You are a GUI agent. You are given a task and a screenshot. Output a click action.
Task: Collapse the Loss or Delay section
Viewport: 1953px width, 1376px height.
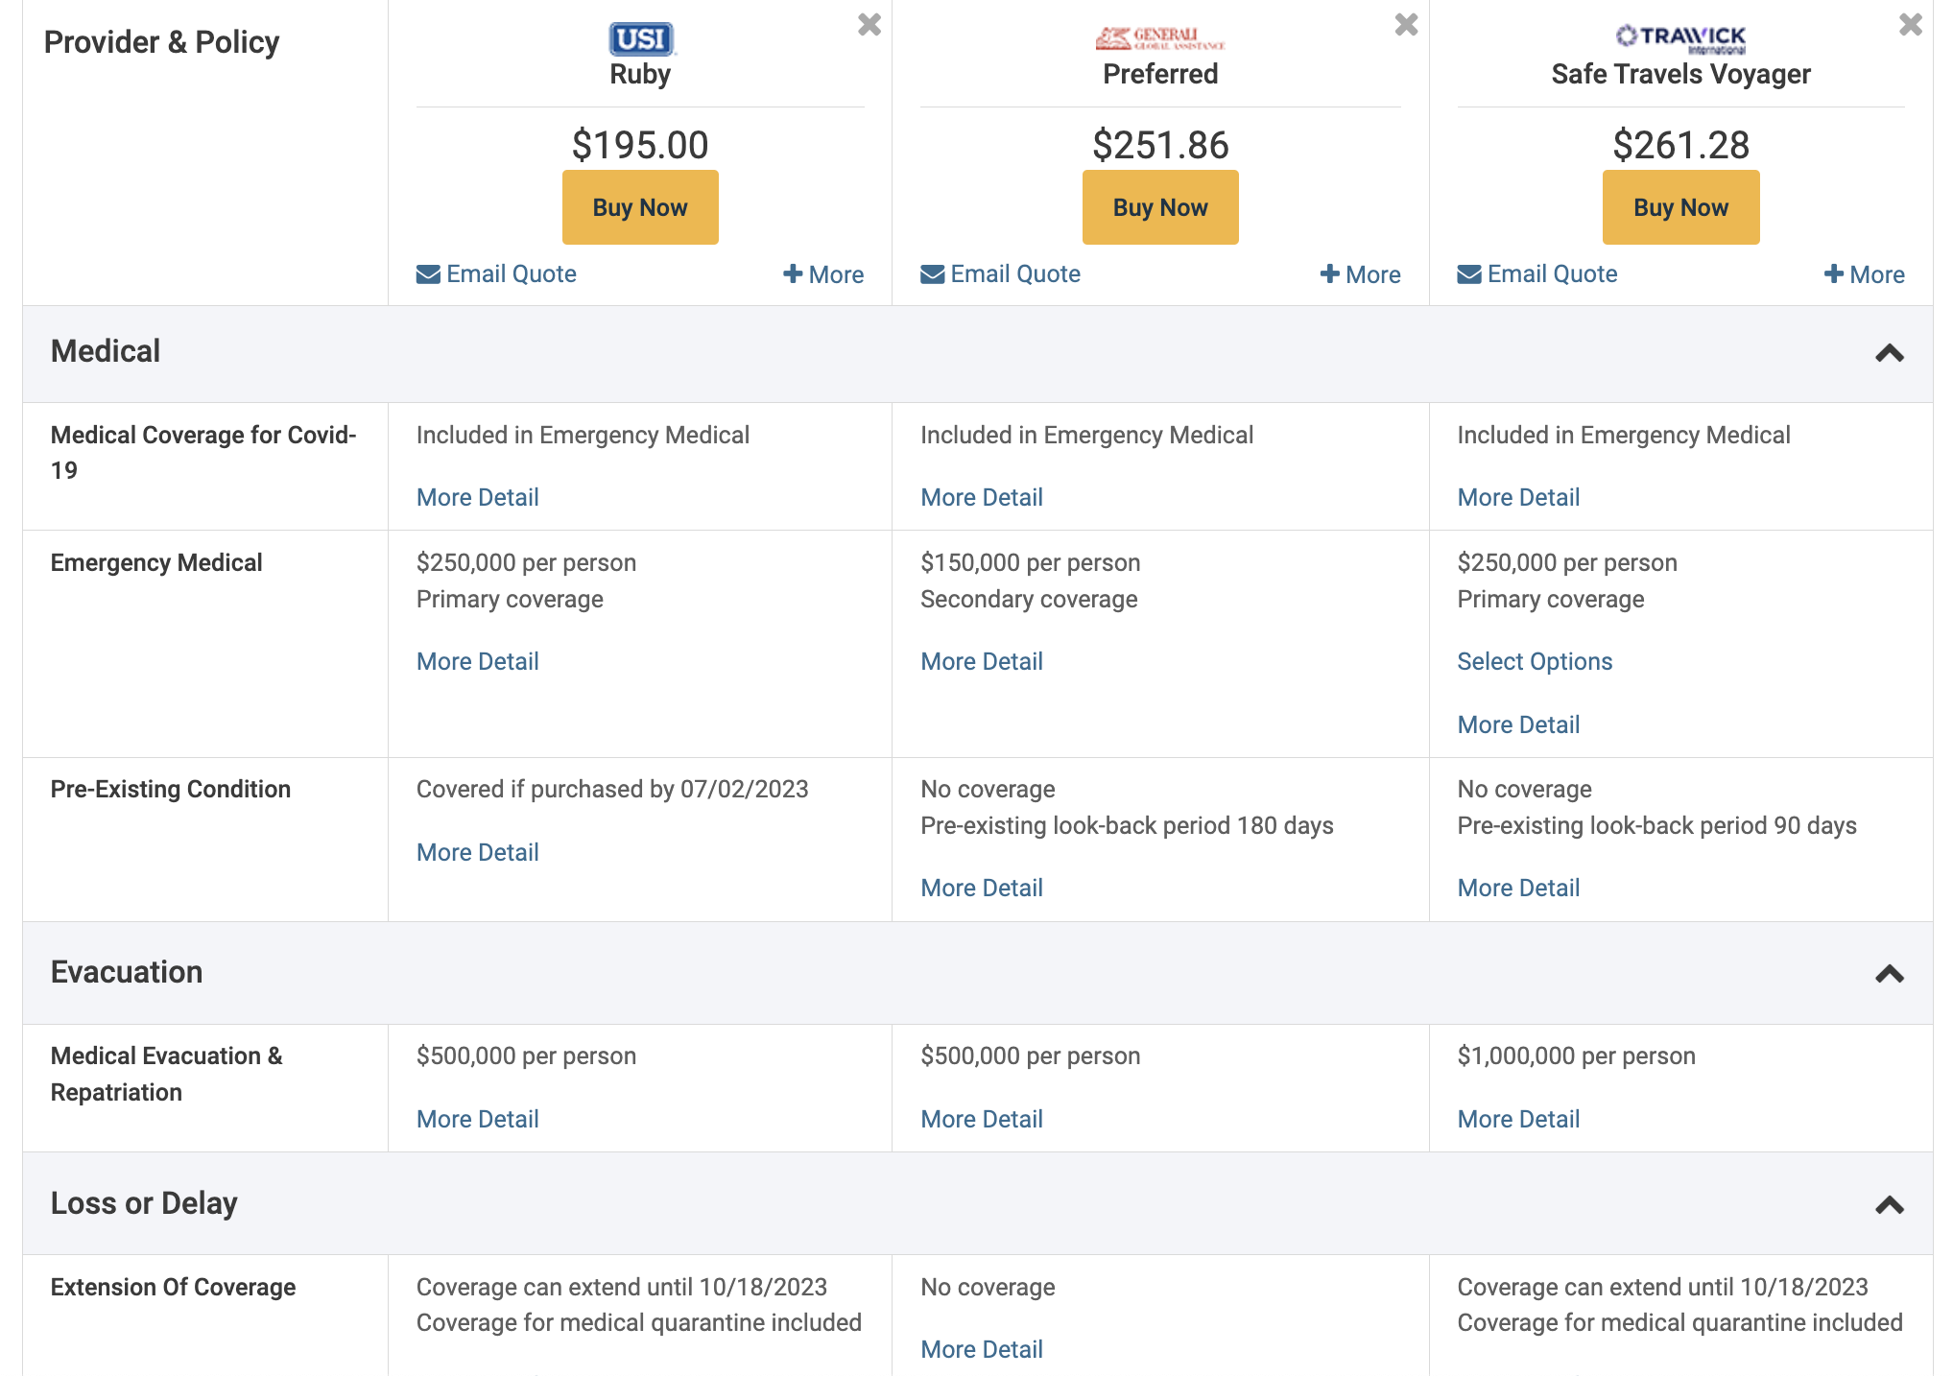click(1889, 1205)
